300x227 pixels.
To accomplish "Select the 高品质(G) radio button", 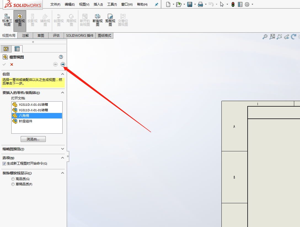I will pyautogui.click(x=13, y=179).
